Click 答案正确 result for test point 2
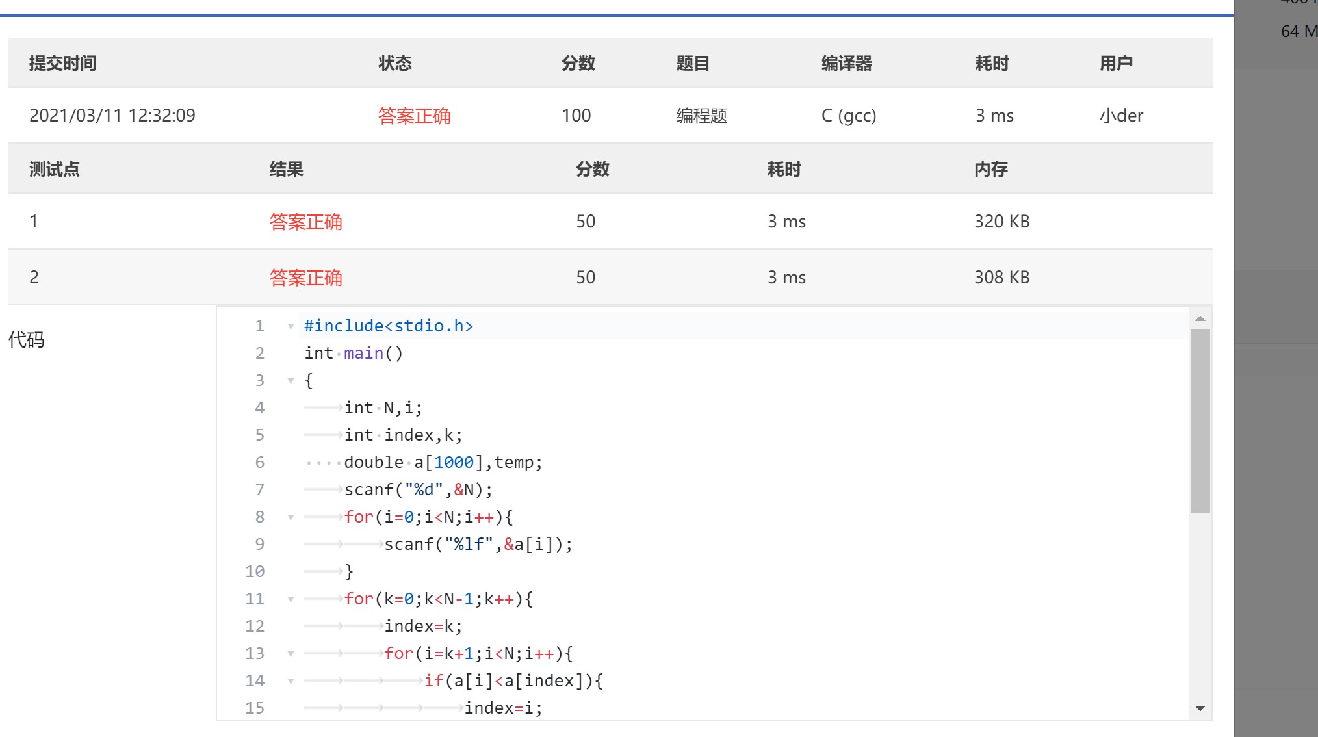This screenshot has height=737, width=1318. coord(305,278)
